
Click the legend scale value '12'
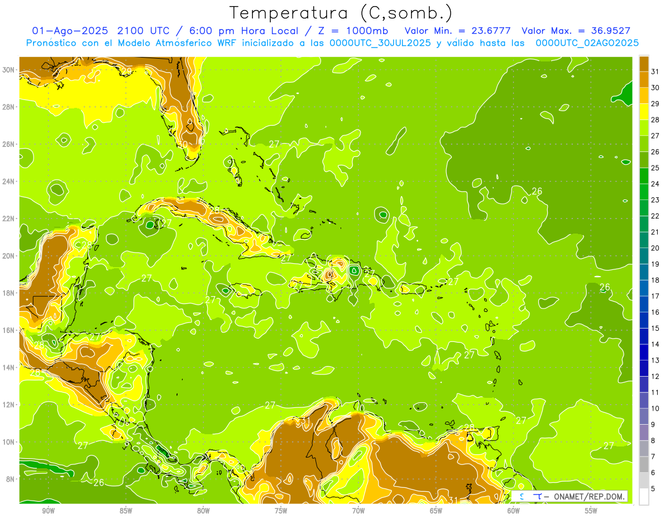(x=656, y=376)
